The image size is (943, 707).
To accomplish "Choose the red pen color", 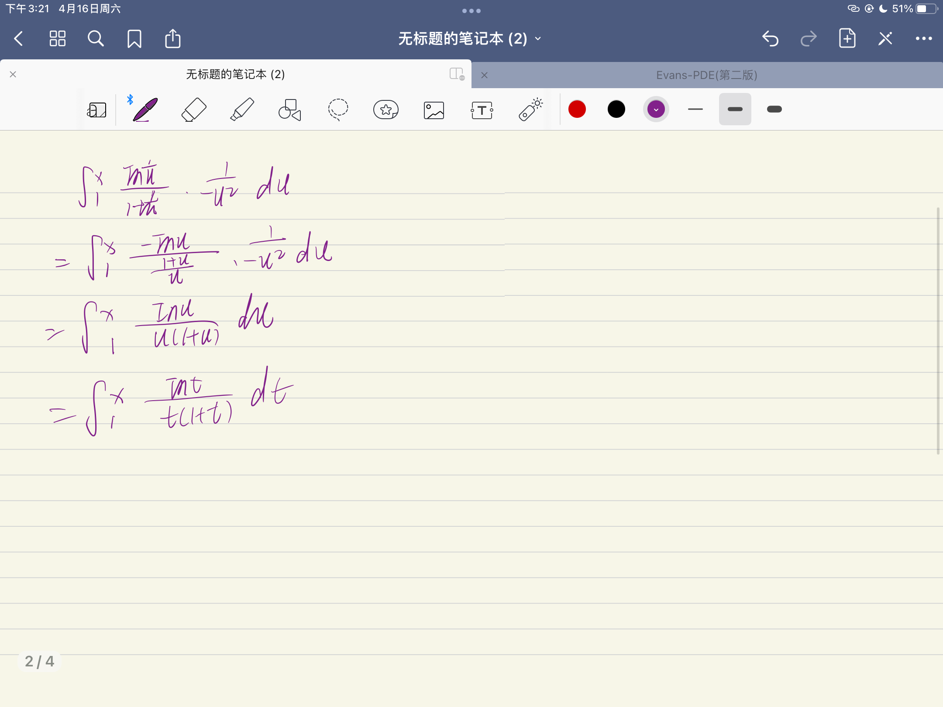I will click(x=577, y=109).
